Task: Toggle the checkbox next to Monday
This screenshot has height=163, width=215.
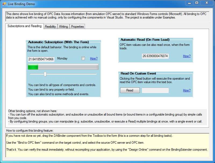Action: [83, 58]
